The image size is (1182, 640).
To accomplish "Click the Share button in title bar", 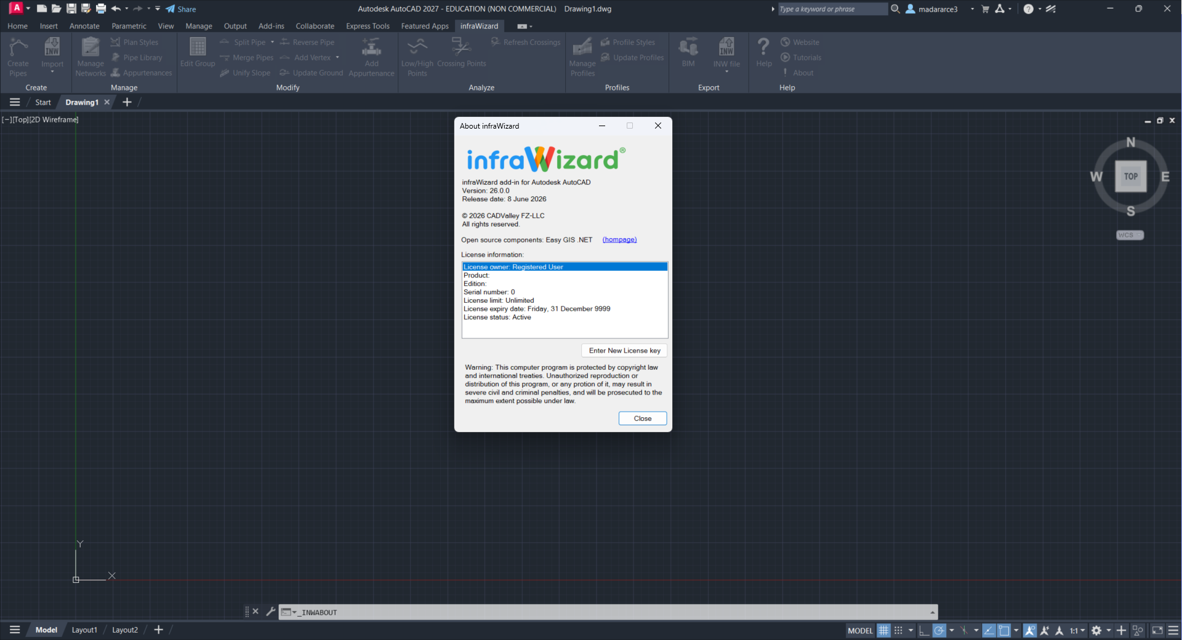I will tap(181, 9).
